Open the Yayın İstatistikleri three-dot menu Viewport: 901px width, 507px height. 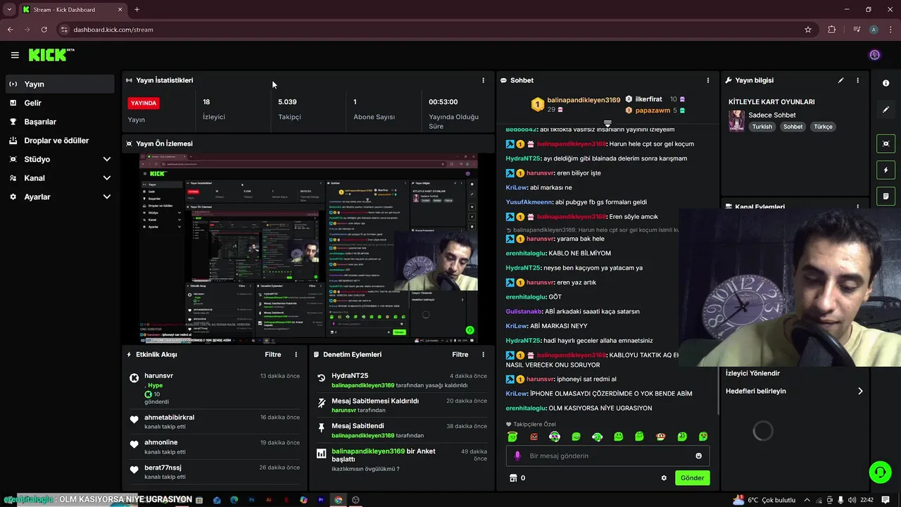(483, 80)
